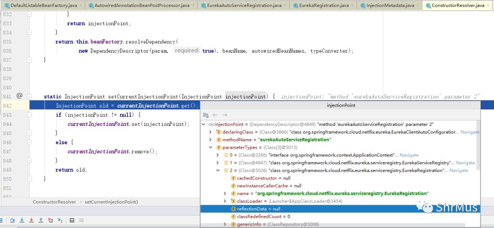Click the forward arrow in injectionPoint popup
Viewport: 494px width, 228px height.
click(225, 115)
